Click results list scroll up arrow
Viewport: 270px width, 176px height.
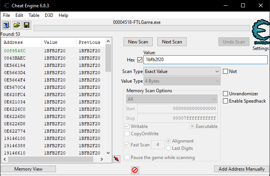108,41
